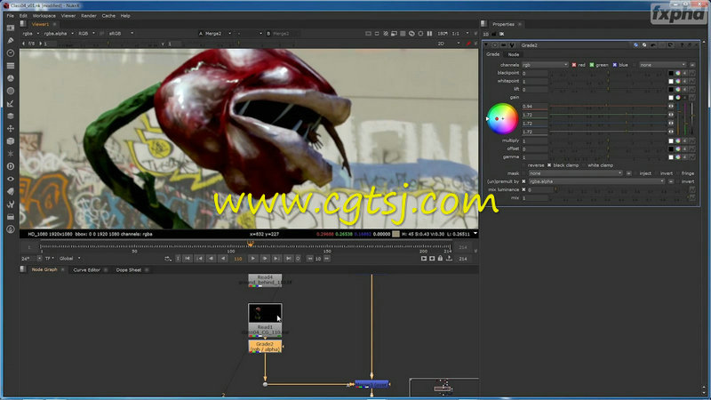This screenshot has width=711, height=400.
Task: Open the File menu
Action: click(10, 15)
